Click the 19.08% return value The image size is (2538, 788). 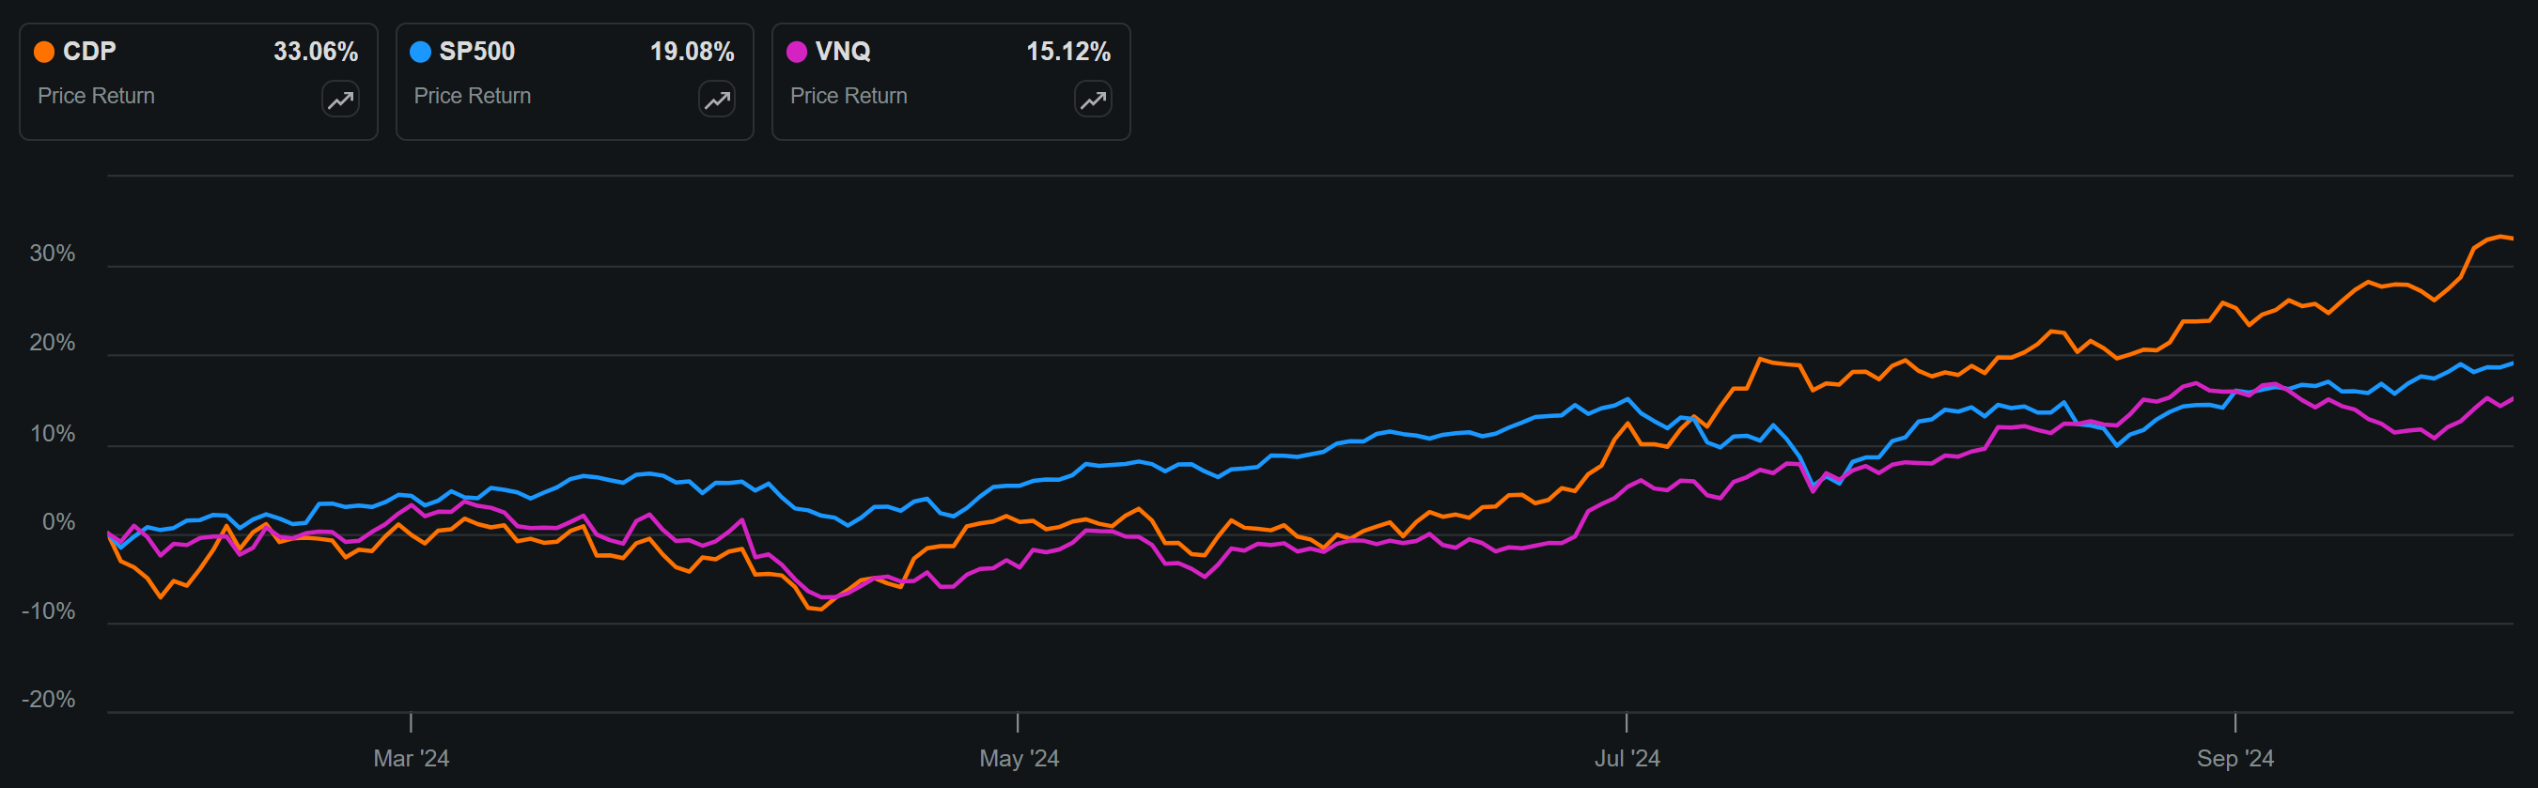point(692,52)
